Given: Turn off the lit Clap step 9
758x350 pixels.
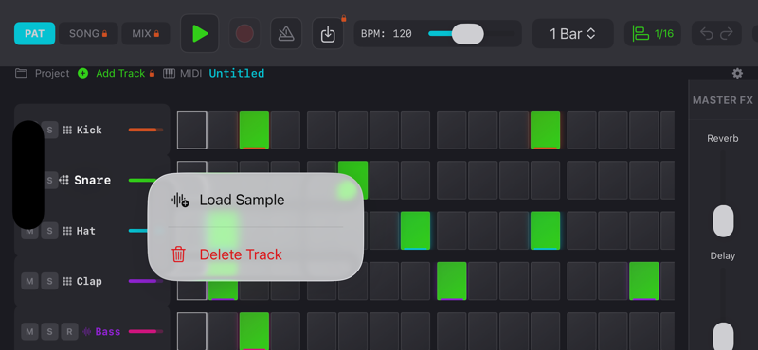Looking at the screenshot, I should [452, 281].
